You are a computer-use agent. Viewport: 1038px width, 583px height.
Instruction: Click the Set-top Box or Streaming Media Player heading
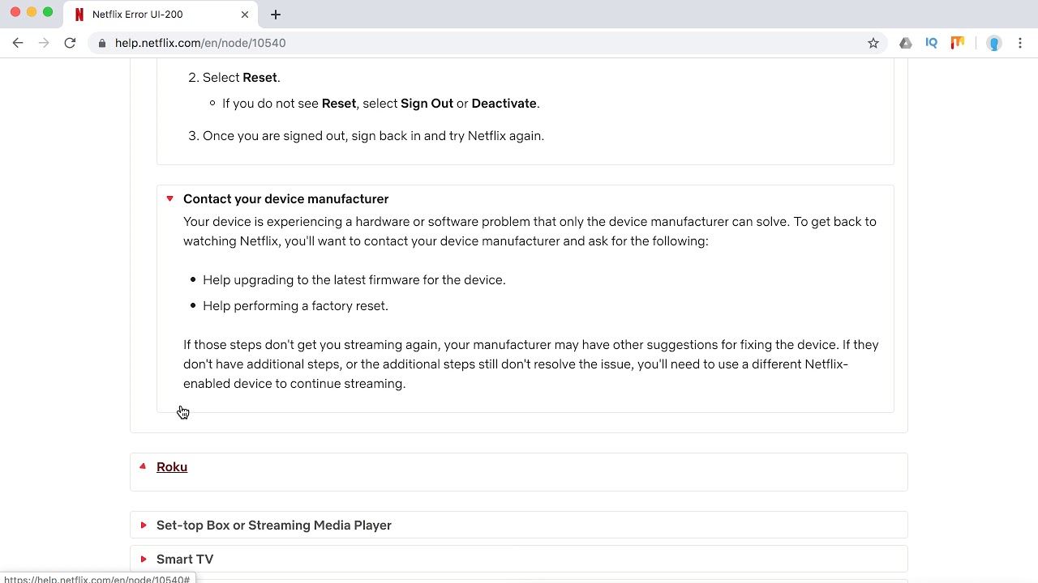274,526
